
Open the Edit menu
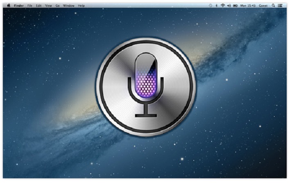(39, 6)
